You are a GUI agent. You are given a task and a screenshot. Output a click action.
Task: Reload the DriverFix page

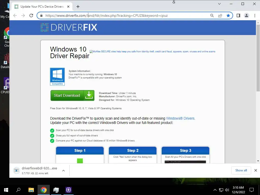click(x=31, y=15)
